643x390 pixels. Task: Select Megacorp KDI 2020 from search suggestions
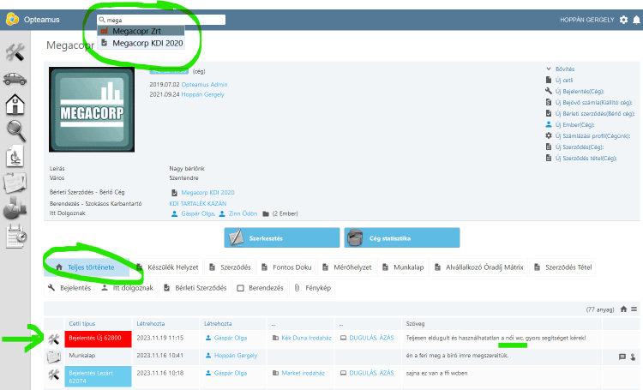click(x=144, y=41)
